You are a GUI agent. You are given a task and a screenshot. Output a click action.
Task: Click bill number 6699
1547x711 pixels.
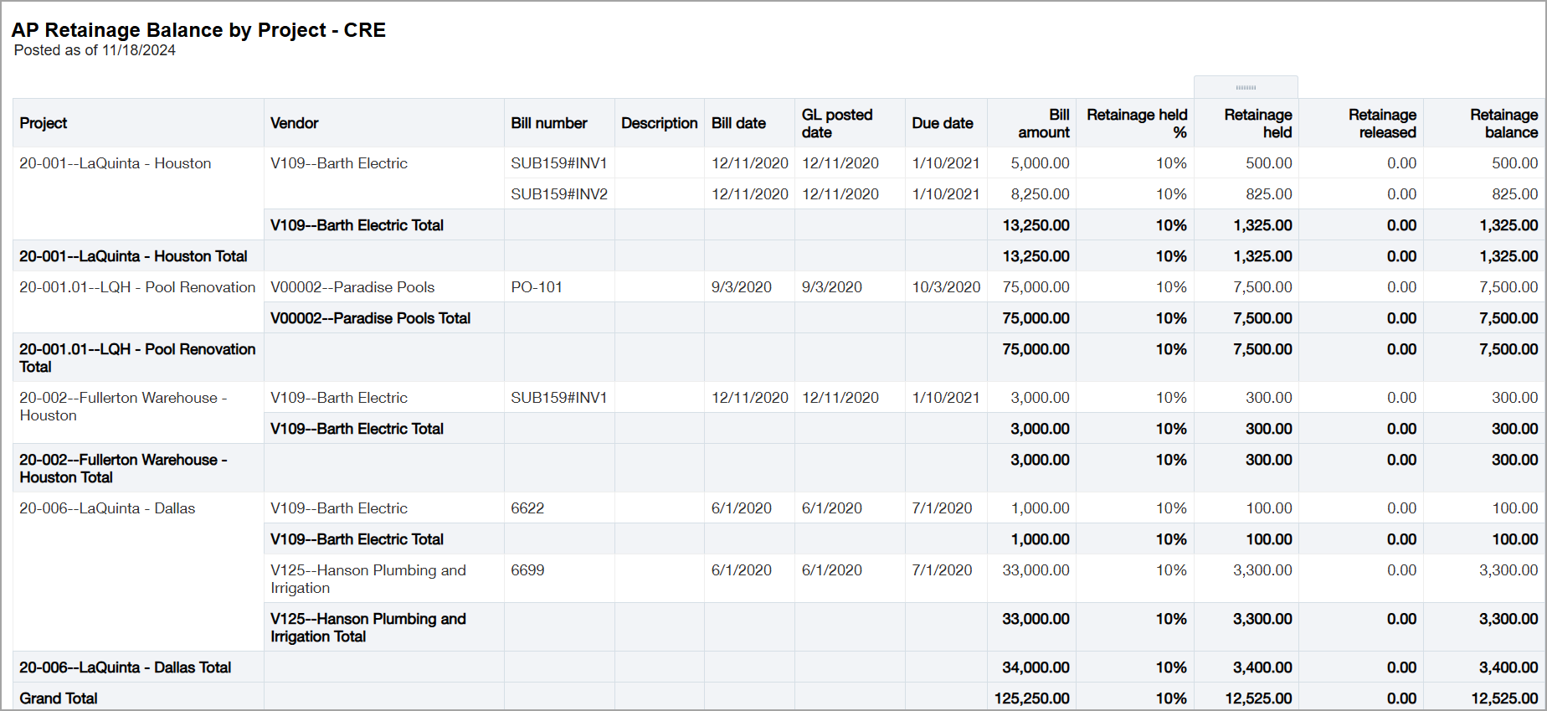(527, 570)
